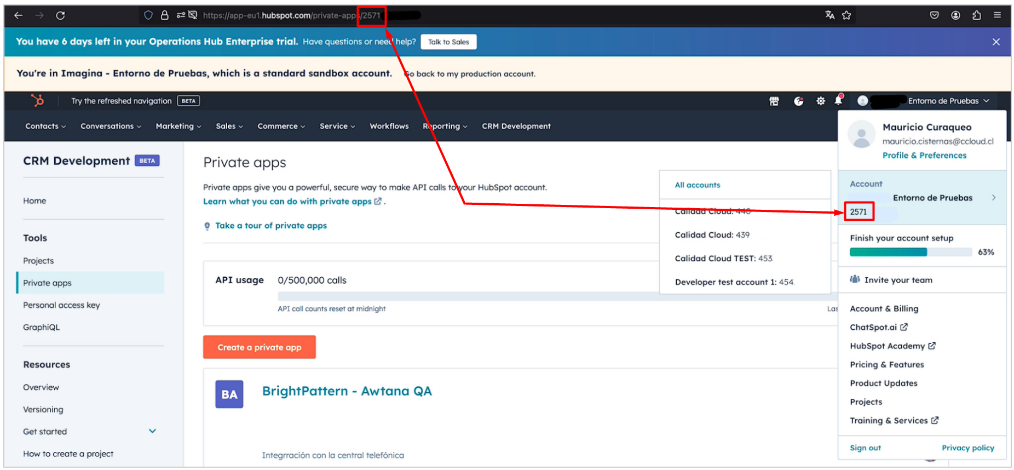Image resolution: width=1014 pixels, height=470 pixels.
Task: Open the notifications bell icon
Action: coord(838,100)
